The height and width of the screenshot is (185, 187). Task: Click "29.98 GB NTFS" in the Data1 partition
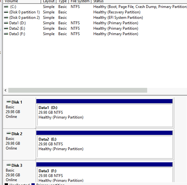point(51,112)
